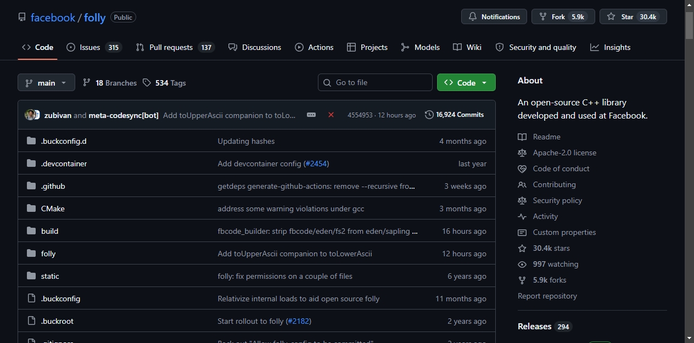
Task: Open the Wiki tab
Action: pyautogui.click(x=467, y=47)
